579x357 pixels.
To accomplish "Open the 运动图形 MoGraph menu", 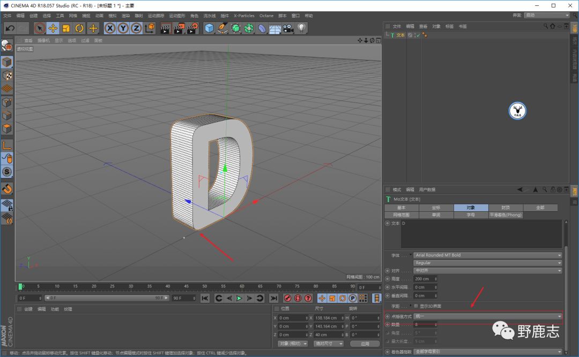I will (x=177, y=16).
